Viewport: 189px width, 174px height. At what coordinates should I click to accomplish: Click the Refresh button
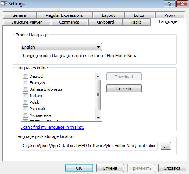(124, 89)
